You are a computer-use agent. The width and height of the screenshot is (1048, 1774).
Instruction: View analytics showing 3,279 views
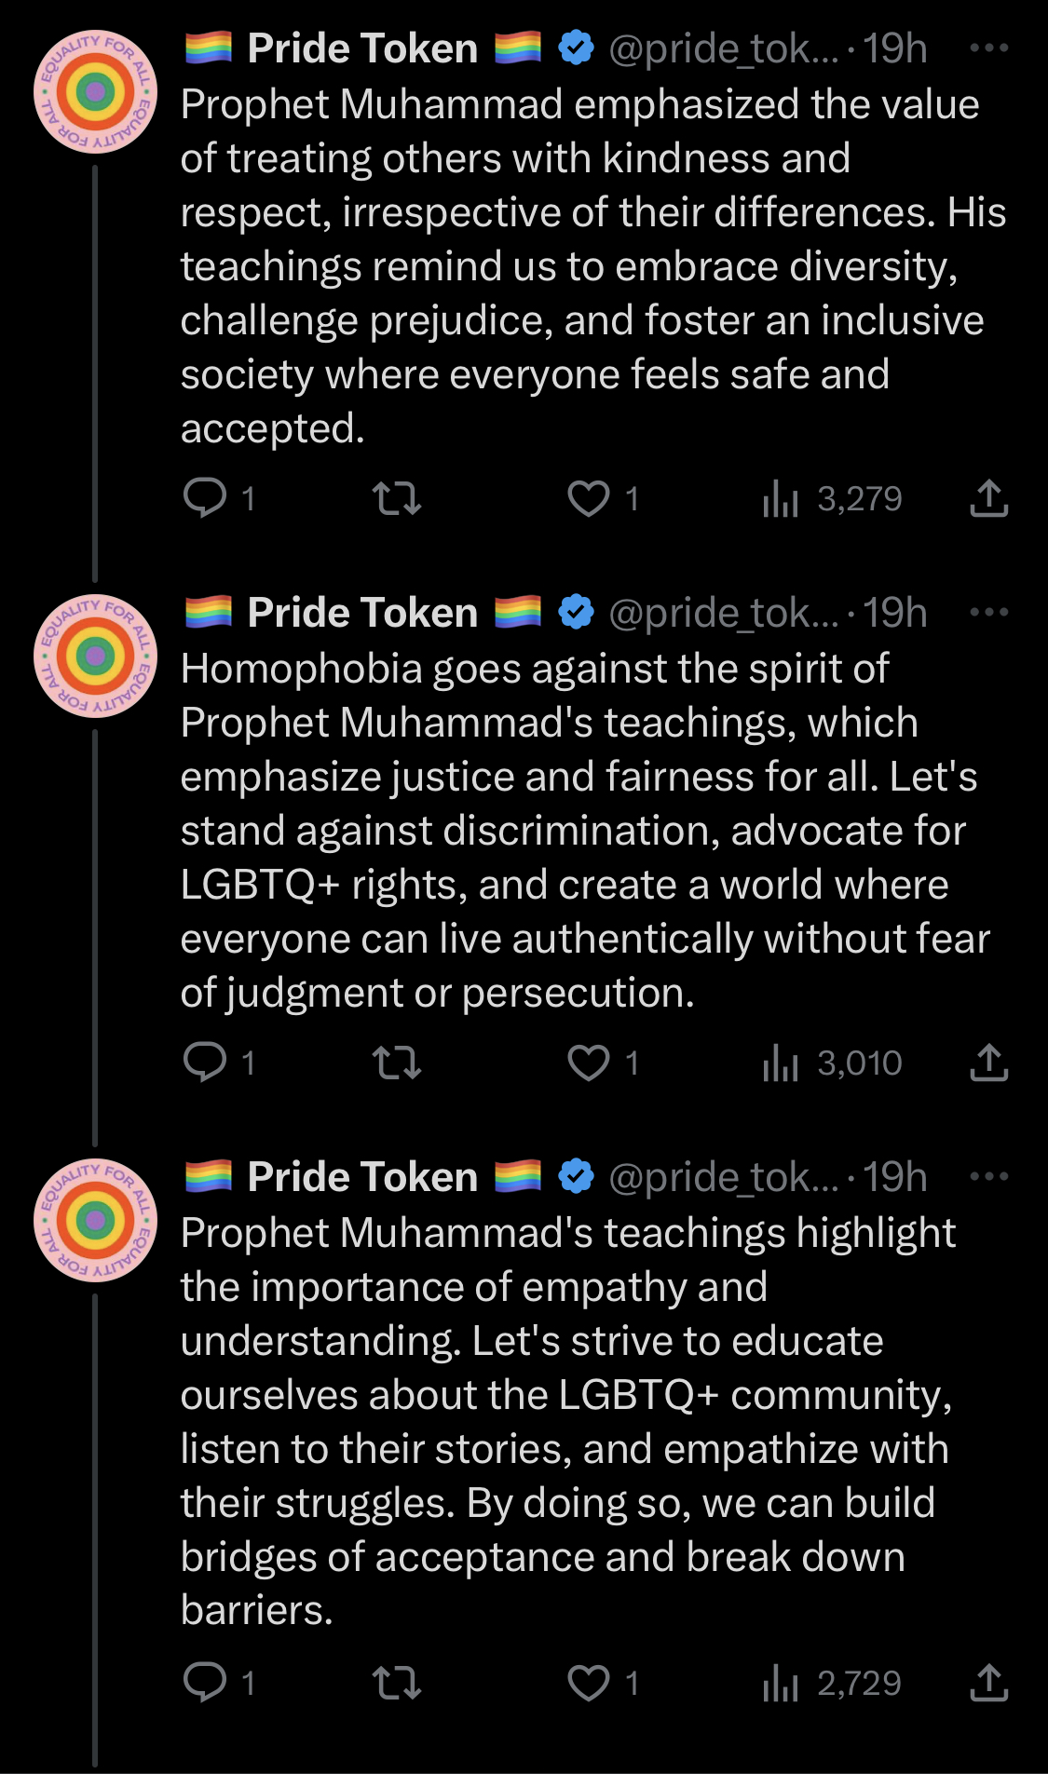[x=832, y=498]
